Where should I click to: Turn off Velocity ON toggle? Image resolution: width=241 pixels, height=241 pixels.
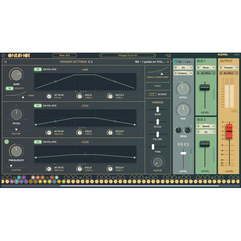pyautogui.click(x=9, y=88)
